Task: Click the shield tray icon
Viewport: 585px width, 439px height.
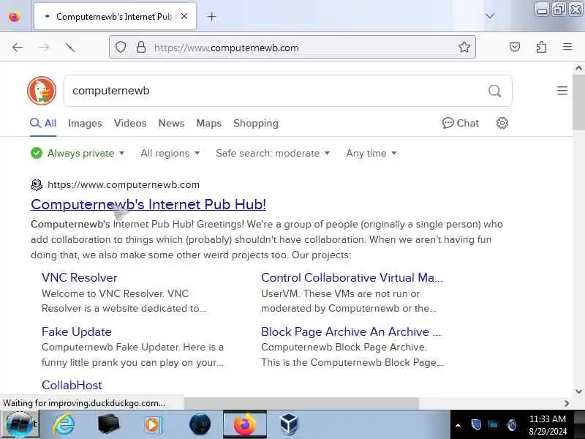Action: point(476,425)
